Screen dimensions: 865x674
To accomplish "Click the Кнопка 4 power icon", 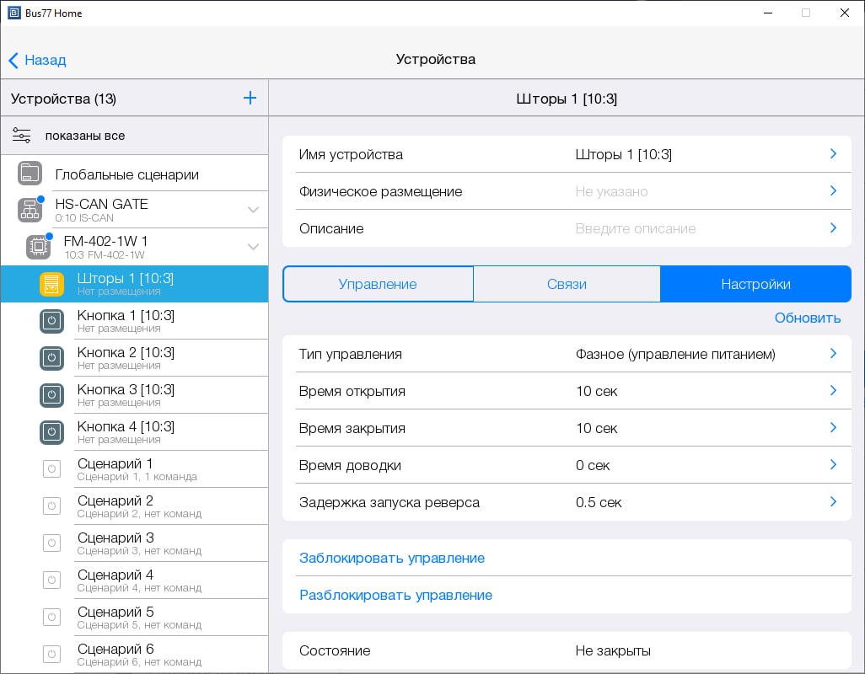I will (51, 432).
